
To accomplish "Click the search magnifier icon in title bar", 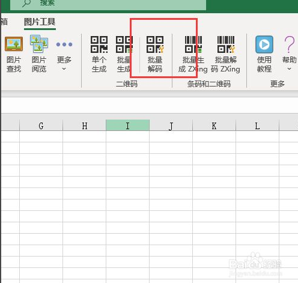I will [x=26, y=3].
